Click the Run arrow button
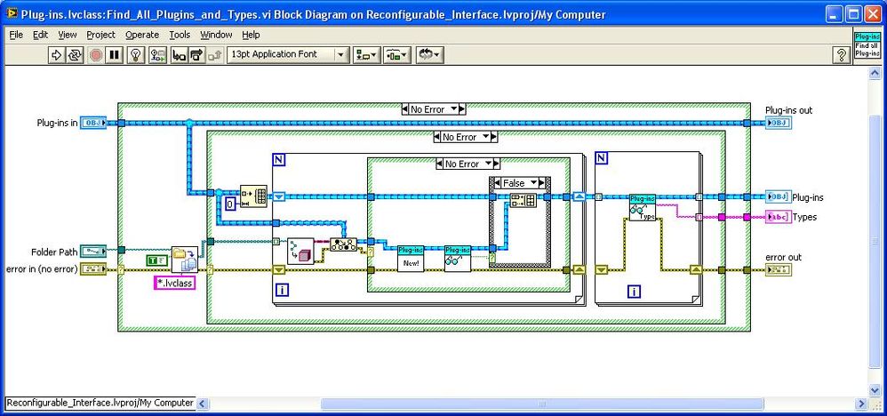The width and height of the screenshot is (887, 416). pos(57,55)
